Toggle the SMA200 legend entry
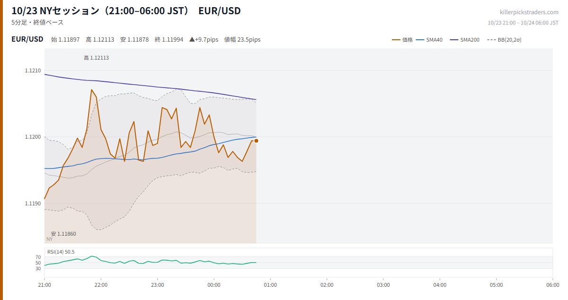Image resolution: width=568 pixels, height=300 pixels. coord(464,40)
